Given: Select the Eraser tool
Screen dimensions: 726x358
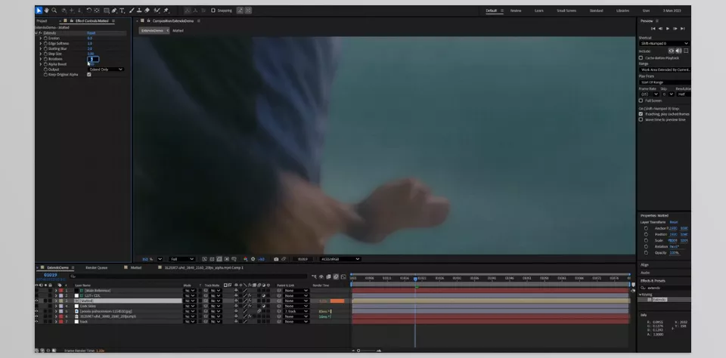Looking at the screenshot, I should pyautogui.click(x=147, y=10).
